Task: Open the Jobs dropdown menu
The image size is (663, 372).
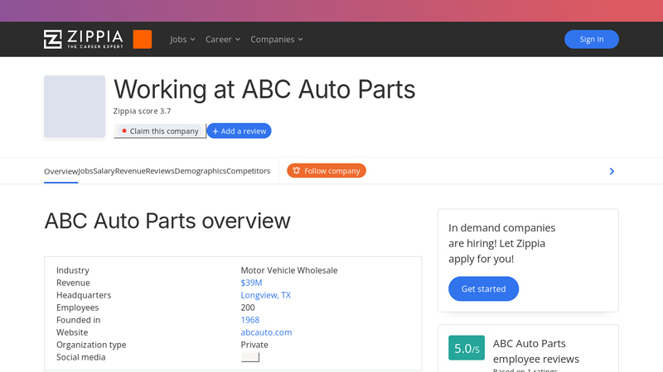Action: 182,39
